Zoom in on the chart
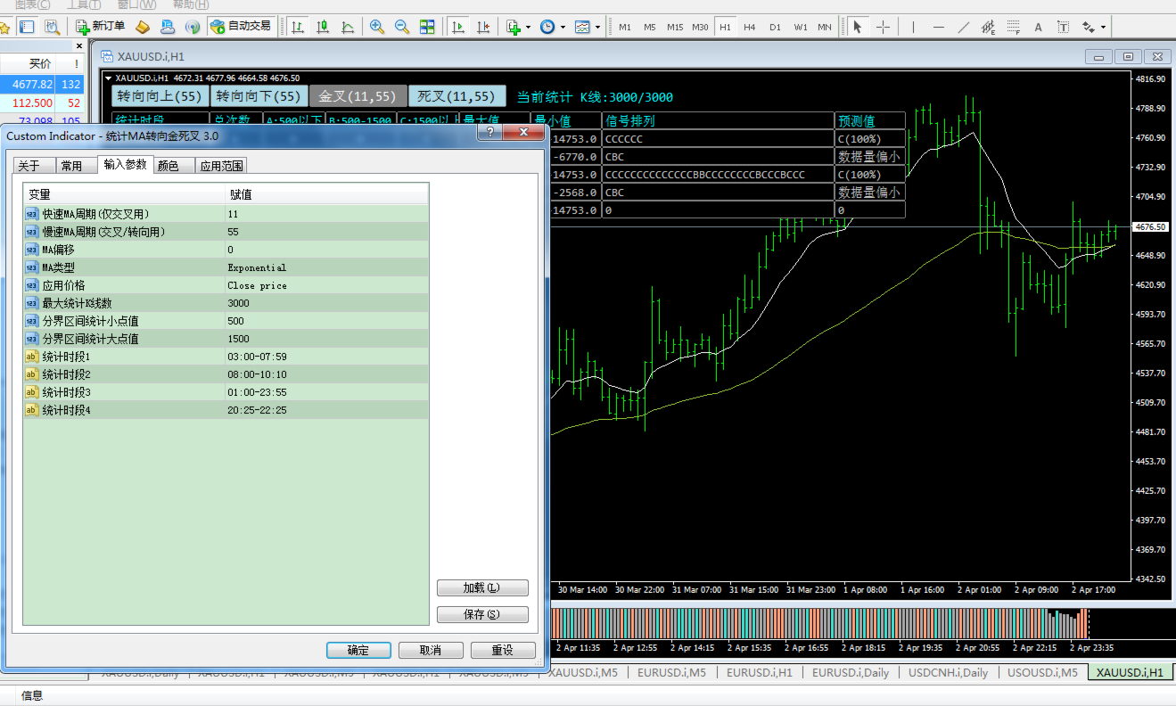1176x706 pixels. [377, 27]
